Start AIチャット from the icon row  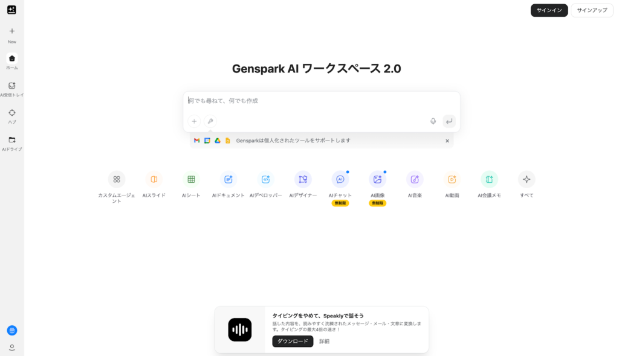[x=340, y=179]
